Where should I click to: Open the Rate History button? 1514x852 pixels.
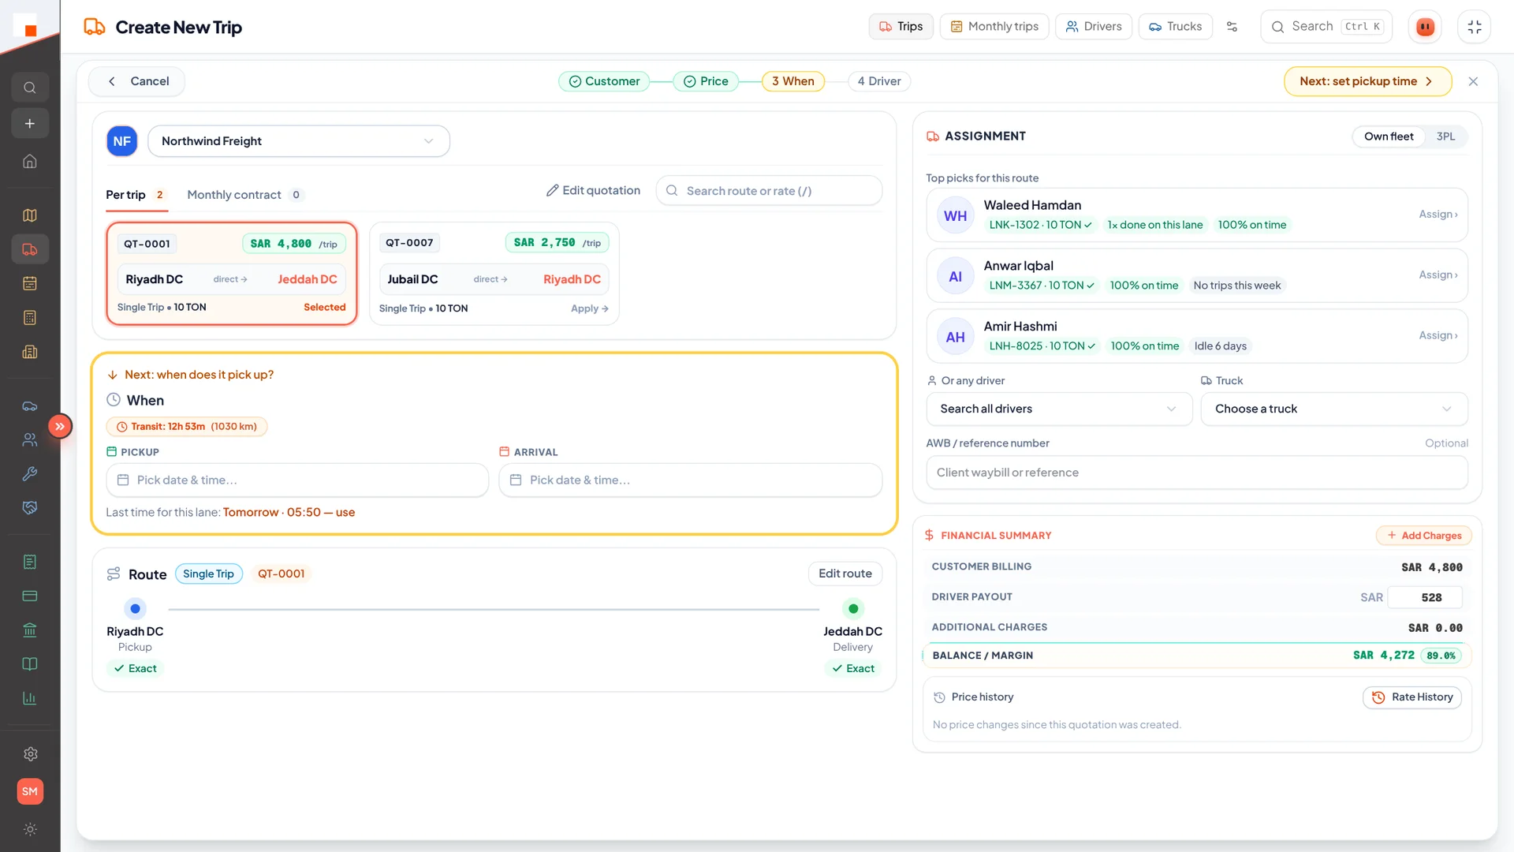pyautogui.click(x=1411, y=697)
